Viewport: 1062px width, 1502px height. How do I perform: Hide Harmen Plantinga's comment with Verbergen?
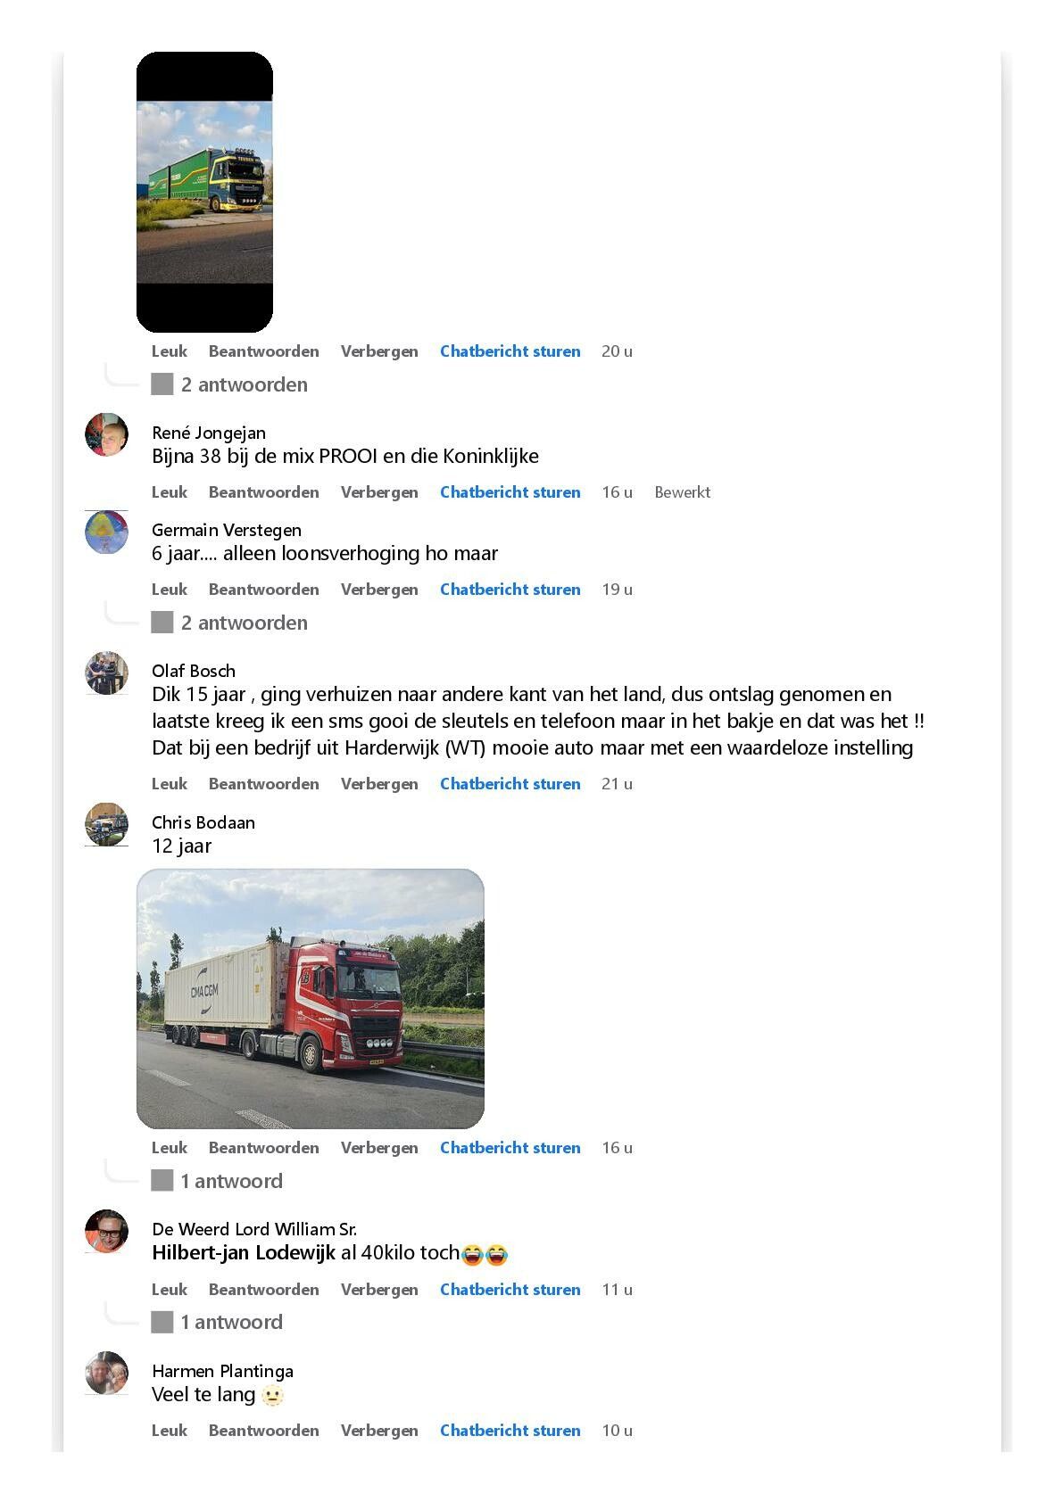pos(379,1431)
